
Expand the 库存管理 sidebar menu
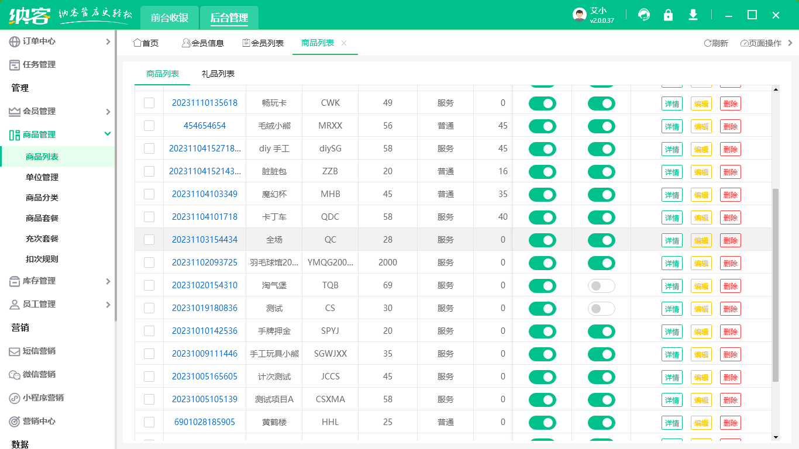[x=57, y=281]
